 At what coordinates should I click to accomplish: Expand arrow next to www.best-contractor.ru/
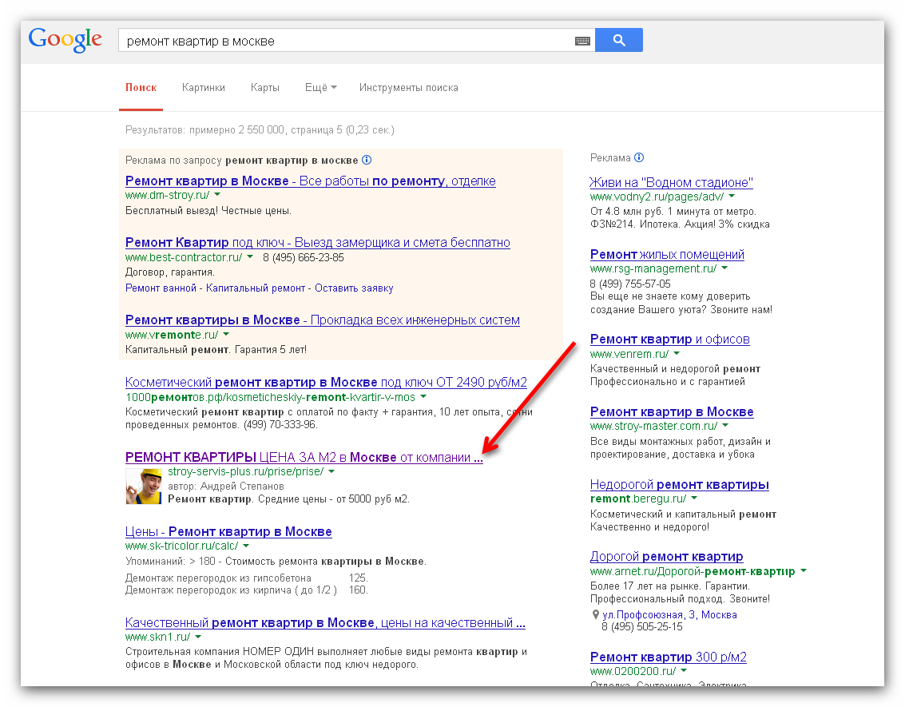250,256
